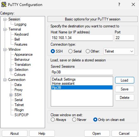Screen dimensions: 139x137
Task: Open the SSH category in tree
Action: [18, 95]
